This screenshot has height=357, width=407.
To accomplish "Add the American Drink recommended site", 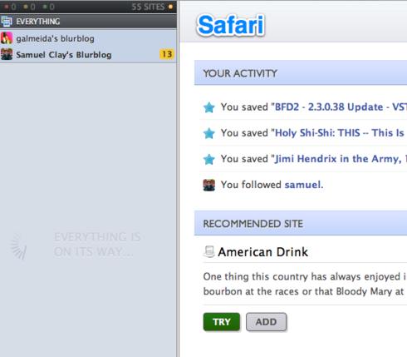I will pyautogui.click(x=266, y=322).
